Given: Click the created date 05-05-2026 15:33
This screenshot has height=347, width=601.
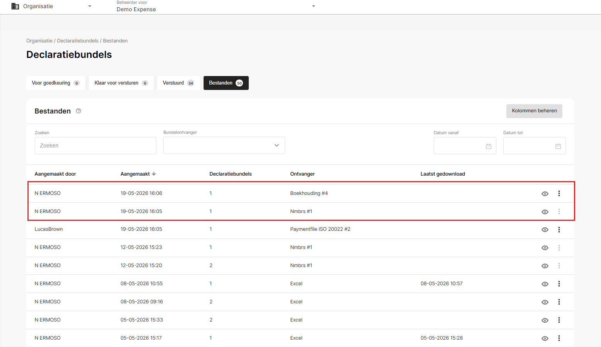Looking at the screenshot, I should point(142,320).
